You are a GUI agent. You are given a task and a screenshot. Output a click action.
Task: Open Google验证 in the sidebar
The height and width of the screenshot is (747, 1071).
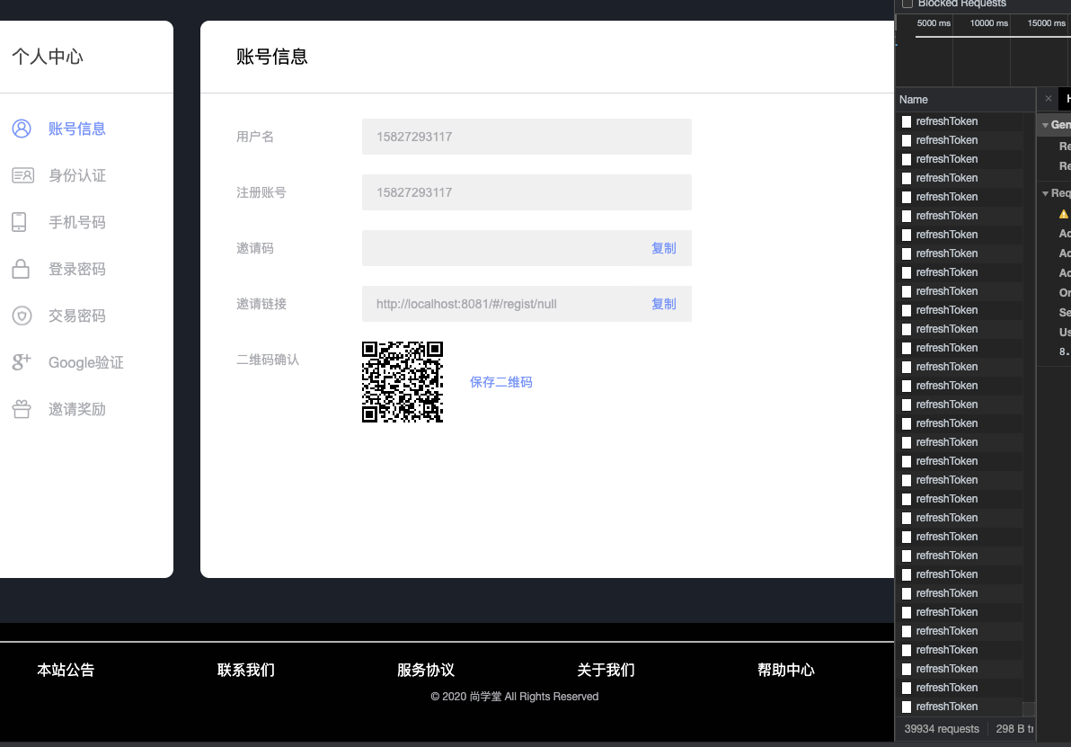point(85,362)
